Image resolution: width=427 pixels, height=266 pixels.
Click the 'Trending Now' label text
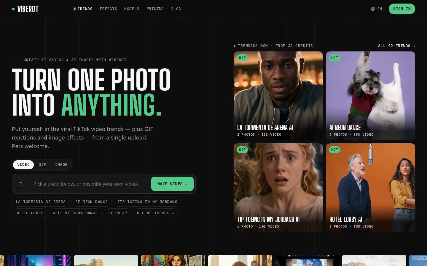coord(253,46)
